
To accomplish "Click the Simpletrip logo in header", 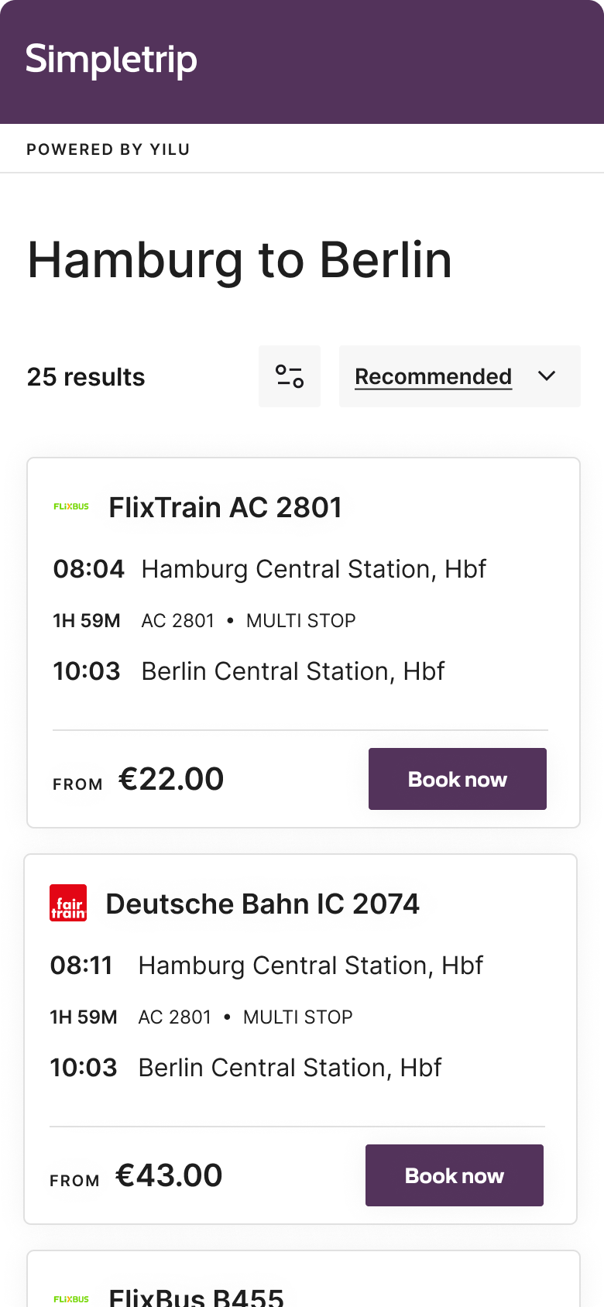I will [x=112, y=60].
